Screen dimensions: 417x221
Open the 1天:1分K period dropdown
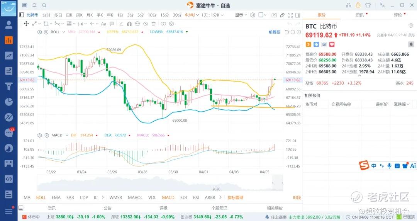tap(212, 15)
